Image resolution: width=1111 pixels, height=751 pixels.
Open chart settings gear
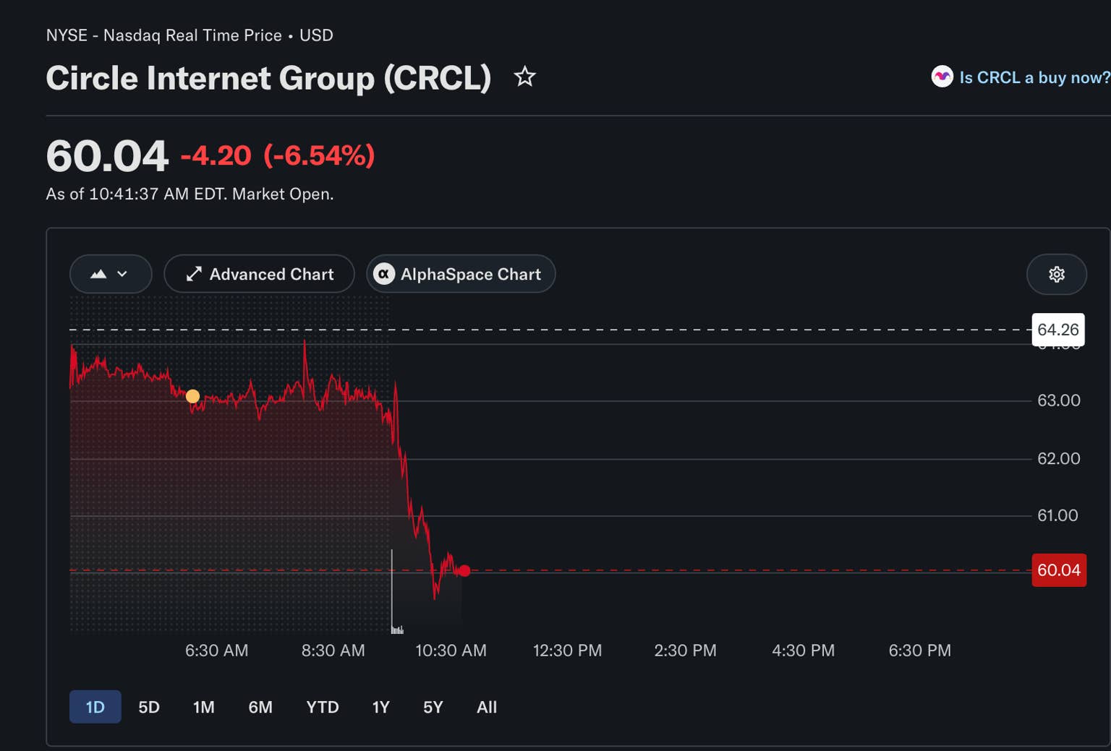[1056, 274]
